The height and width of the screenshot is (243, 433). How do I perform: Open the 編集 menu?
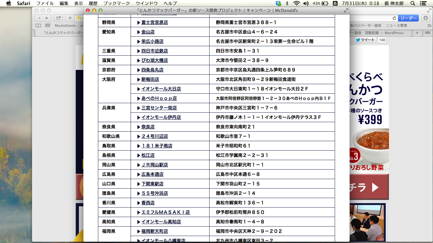coord(64,3)
